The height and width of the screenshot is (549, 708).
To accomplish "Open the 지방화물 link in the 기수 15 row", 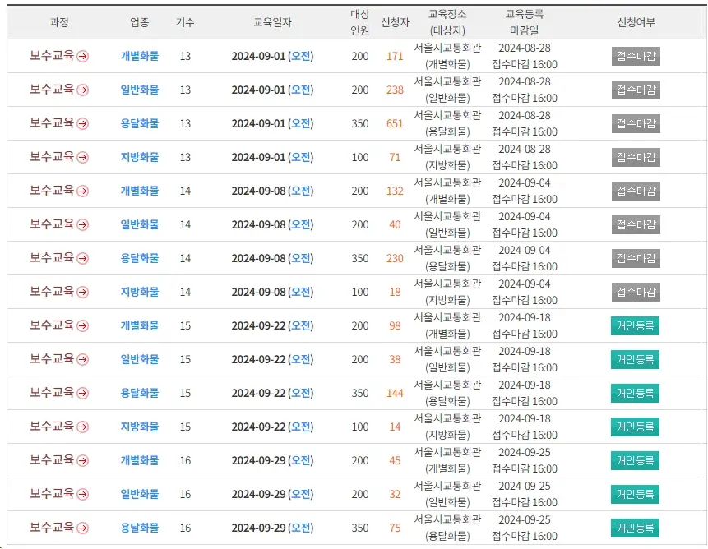I will (x=138, y=427).
